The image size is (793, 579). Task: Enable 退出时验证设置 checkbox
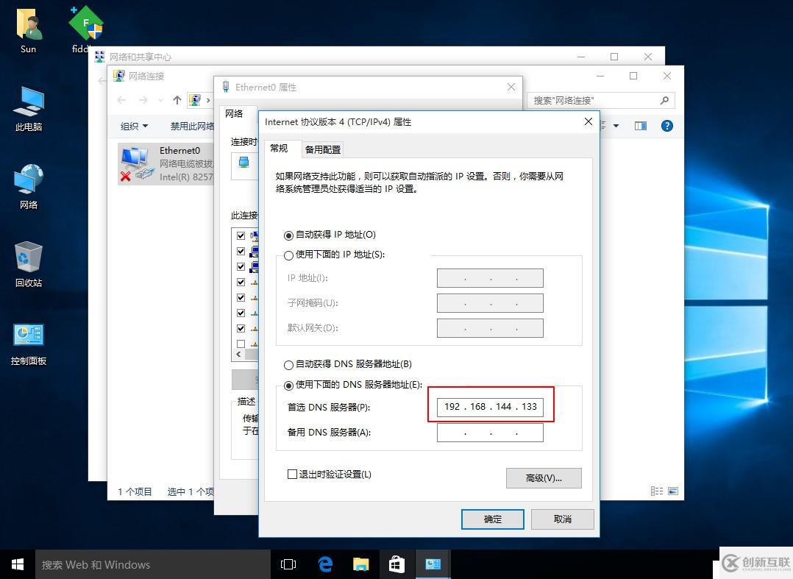coord(292,475)
